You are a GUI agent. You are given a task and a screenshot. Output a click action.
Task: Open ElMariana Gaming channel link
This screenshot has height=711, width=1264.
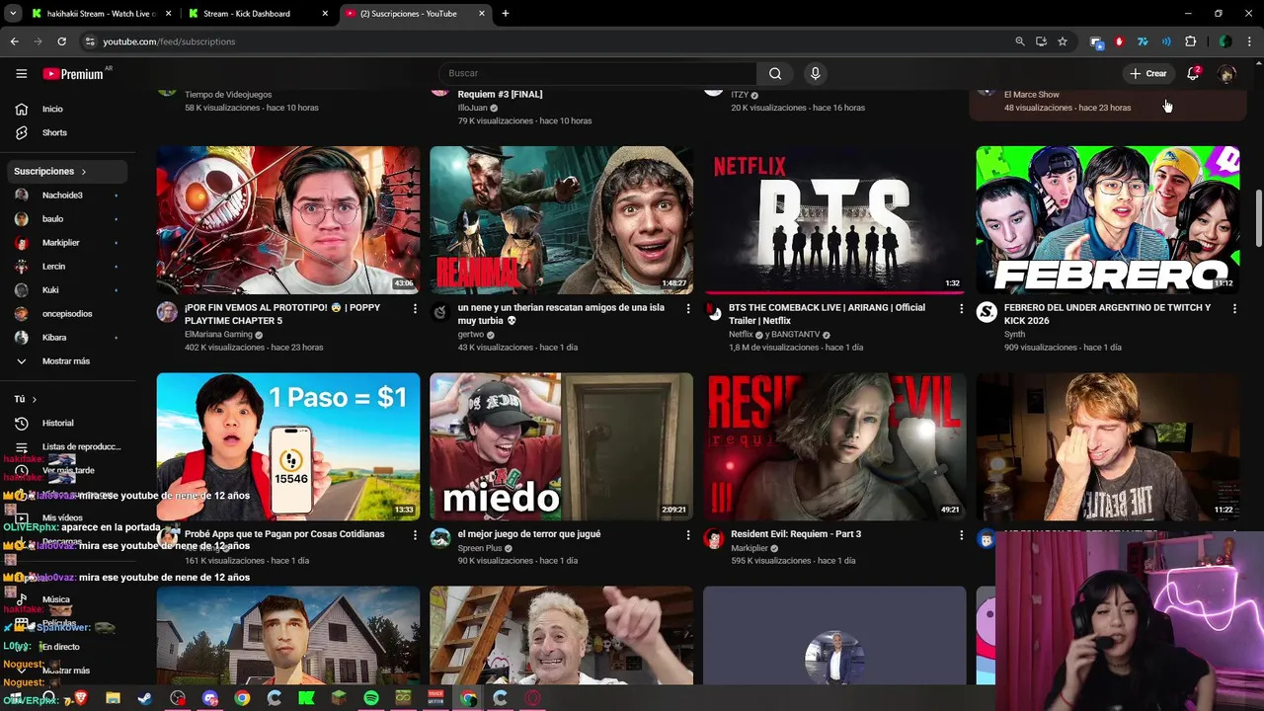(218, 335)
